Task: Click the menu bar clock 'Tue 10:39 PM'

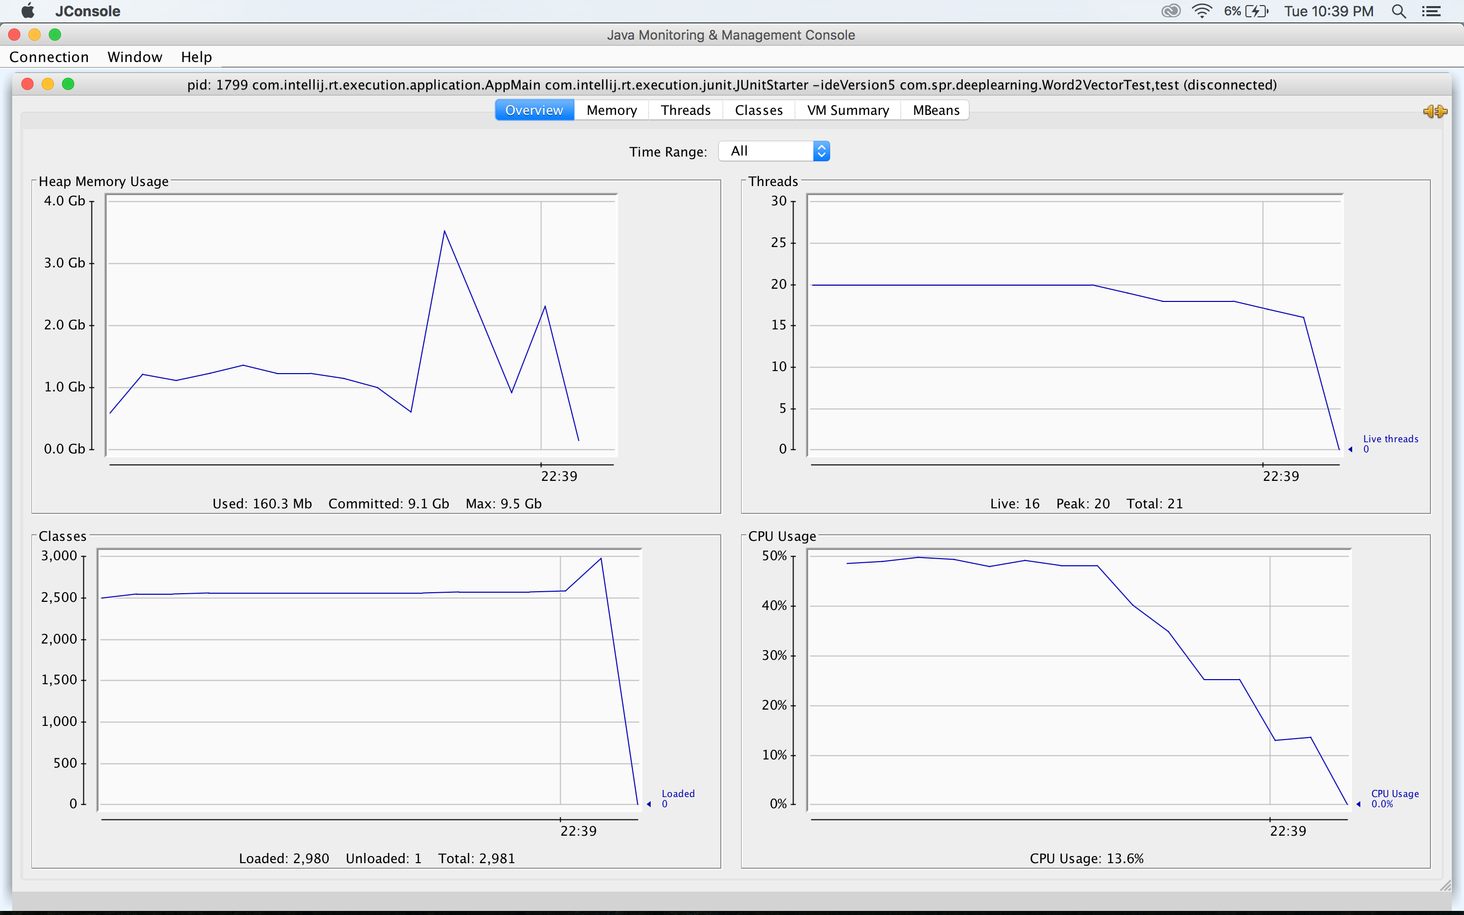Action: (x=1328, y=11)
